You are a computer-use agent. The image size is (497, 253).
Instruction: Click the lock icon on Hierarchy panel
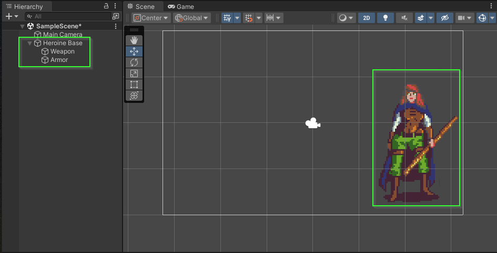pyautogui.click(x=106, y=6)
